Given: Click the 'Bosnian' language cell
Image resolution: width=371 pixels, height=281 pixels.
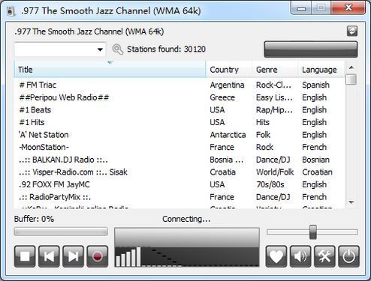Looking at the screenshot, I should pos(315,160).
